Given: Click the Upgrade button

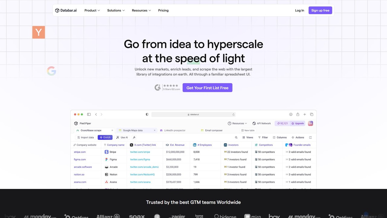Looking at the screenshot, I should [298, 123].
